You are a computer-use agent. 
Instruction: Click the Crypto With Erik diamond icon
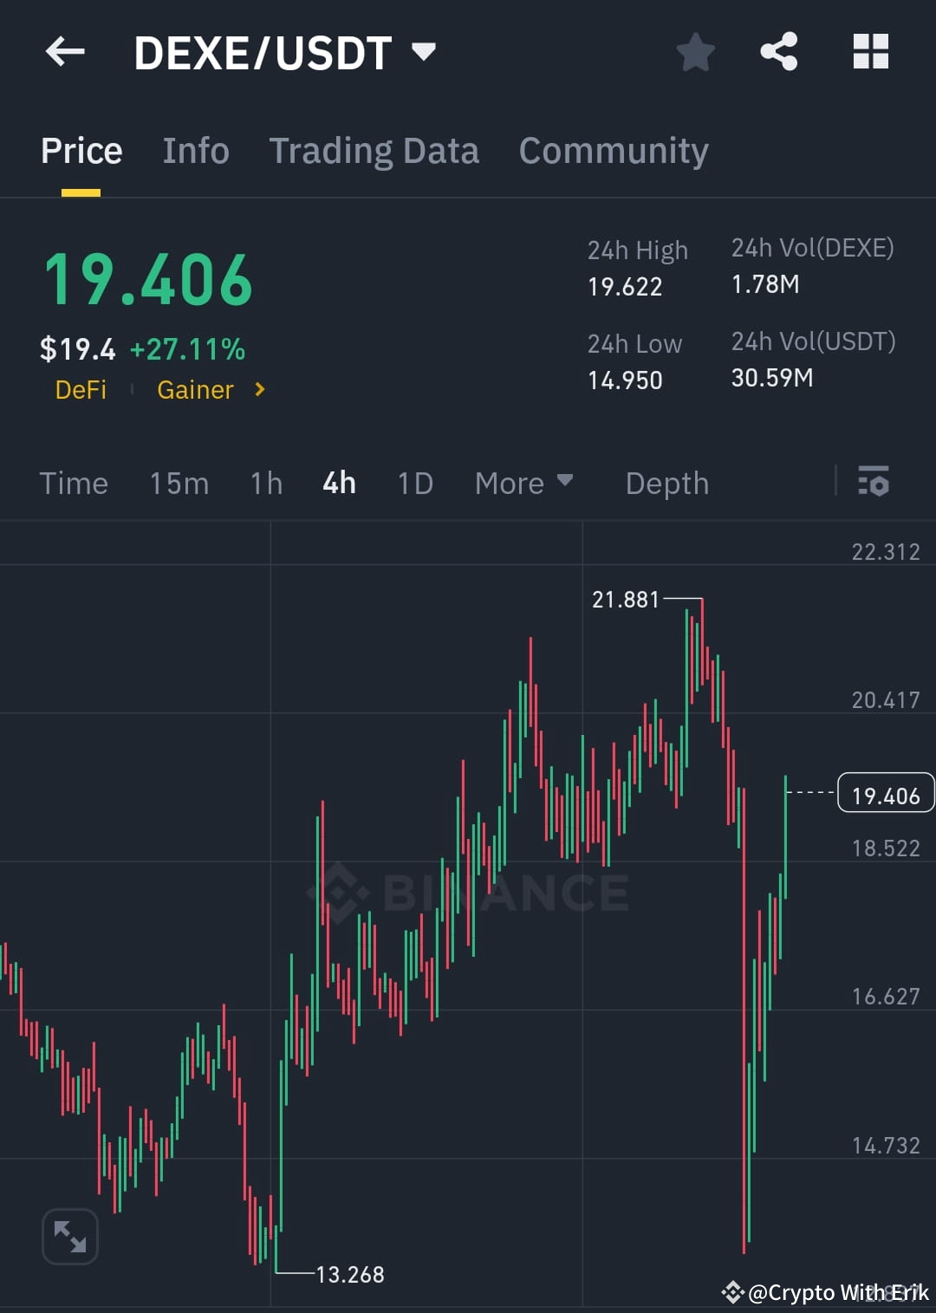732,1293
